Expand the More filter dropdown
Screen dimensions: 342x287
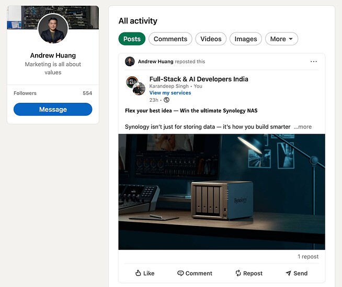pos(281,39)
